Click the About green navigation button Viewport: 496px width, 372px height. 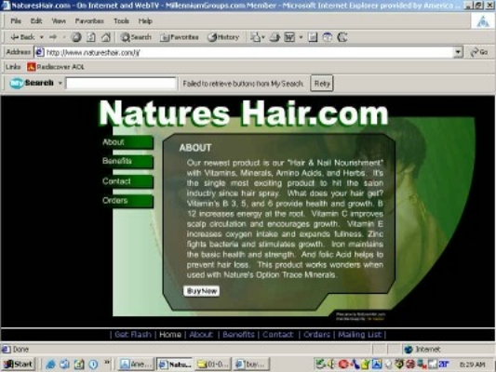[127, 142]
